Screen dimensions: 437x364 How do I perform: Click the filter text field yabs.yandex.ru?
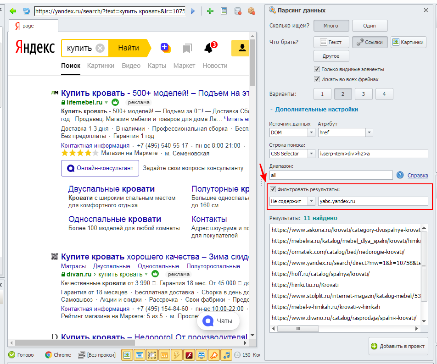pos(373,201)
